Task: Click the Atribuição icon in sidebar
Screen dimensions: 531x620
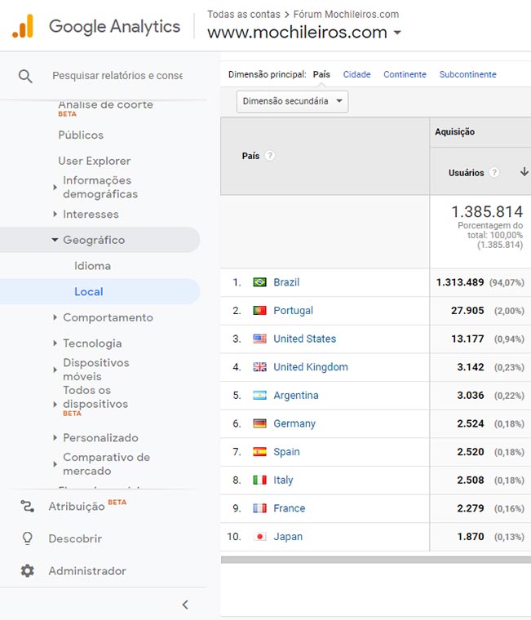Action: click(27, 506)
